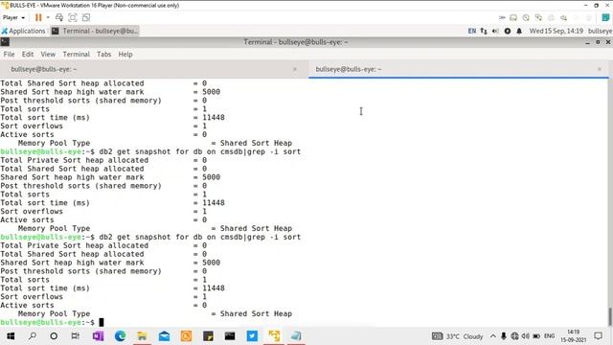613x345 pixels.
Task: Open the Windows Start menu
Action: click(x=11, y=336)
